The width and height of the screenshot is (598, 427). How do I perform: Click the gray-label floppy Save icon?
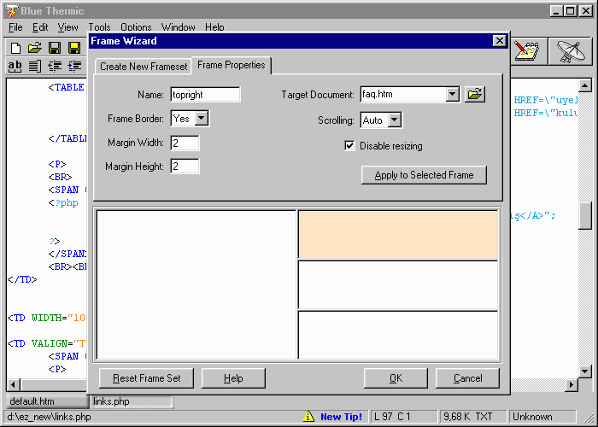(x=55, y=48)
